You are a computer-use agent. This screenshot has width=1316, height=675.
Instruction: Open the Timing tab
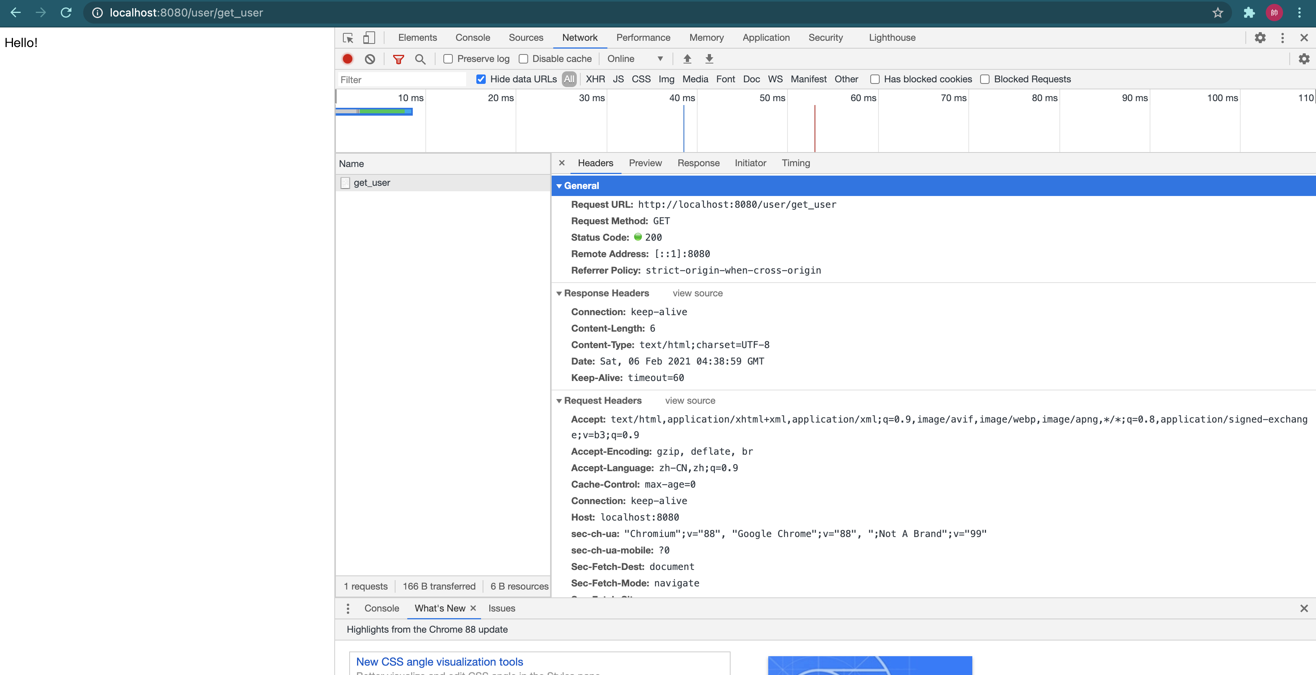click(795, 163)
